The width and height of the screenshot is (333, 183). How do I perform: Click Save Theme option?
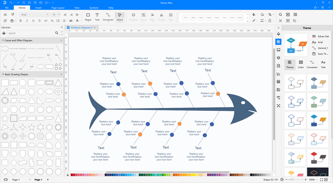tap(321, 54)
